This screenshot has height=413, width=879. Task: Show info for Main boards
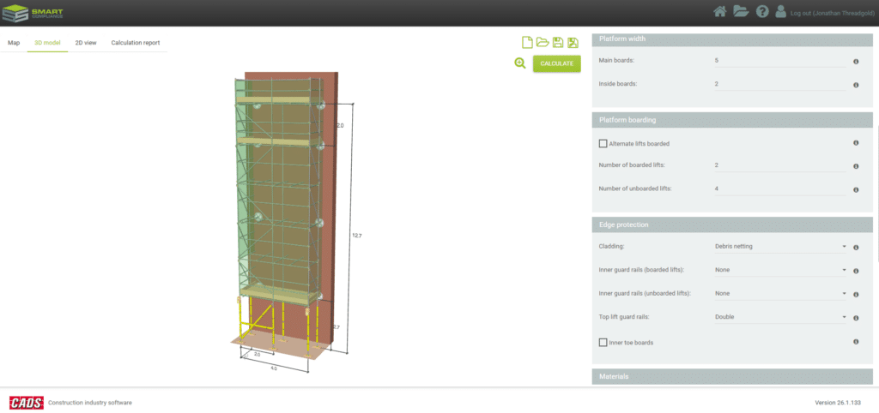(856, 62)
